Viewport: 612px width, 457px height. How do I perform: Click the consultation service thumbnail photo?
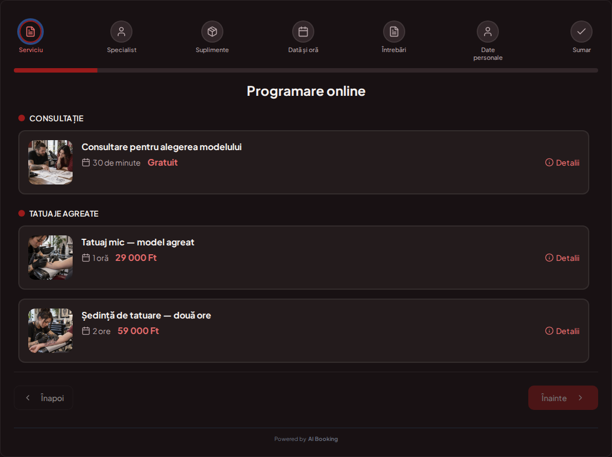(x=50, y=162)
